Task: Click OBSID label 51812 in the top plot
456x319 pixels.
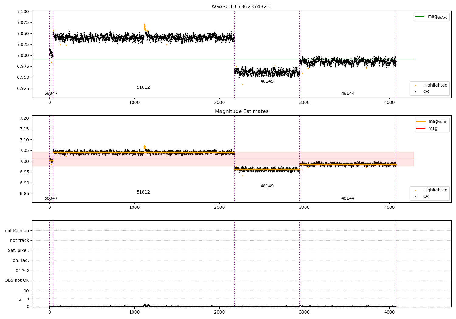Action: pos(143,87)
